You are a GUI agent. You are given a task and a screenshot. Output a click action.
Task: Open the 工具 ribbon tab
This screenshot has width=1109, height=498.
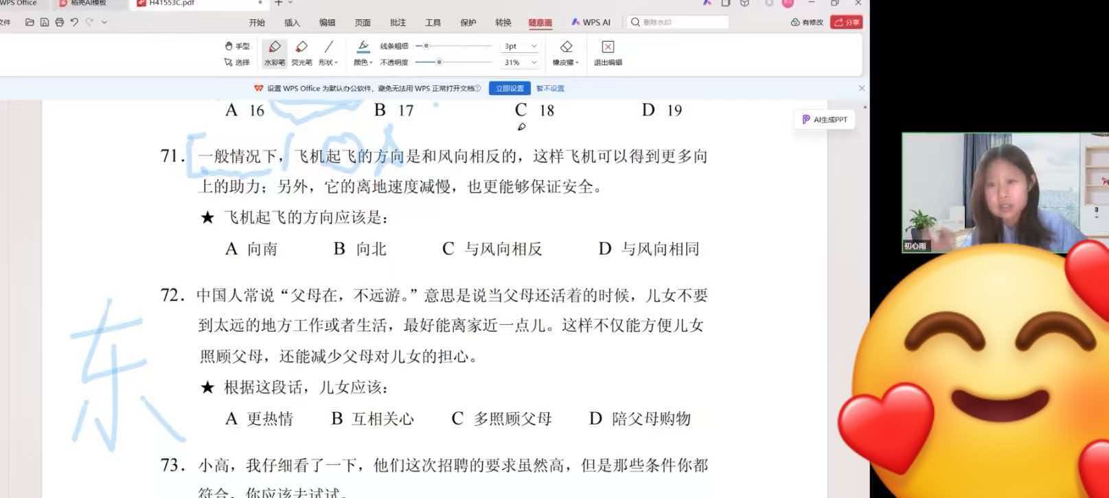433,23
